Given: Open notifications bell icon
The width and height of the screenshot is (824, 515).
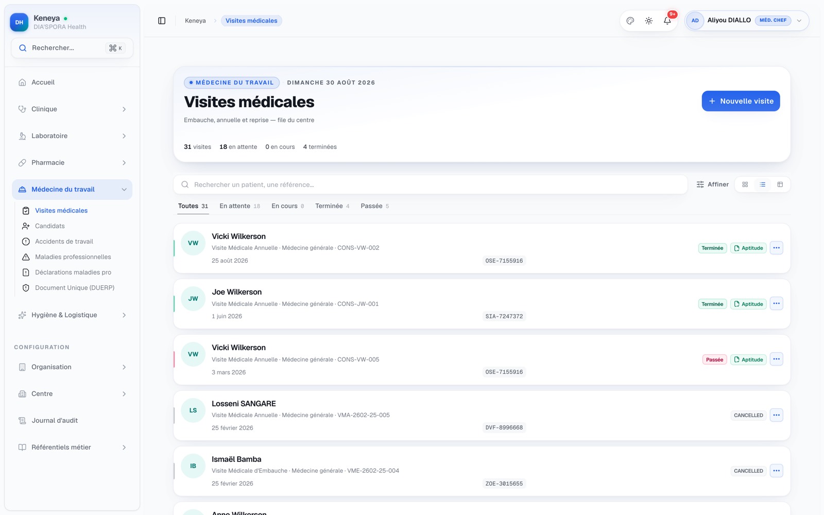Looking at the screenshot, I should click(x=667, y=21).
